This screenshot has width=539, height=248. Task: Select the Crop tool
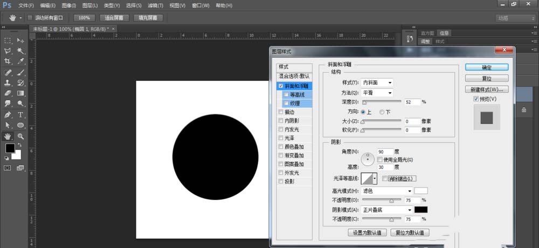point(8,61)
